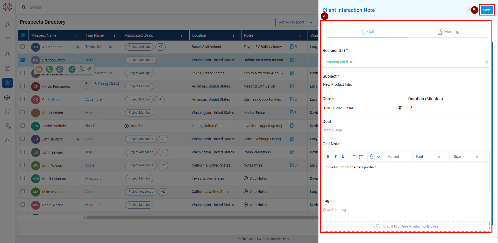The image size is (498, 243).
Task: Open the bank building sidebar icon
Action: tap(8, 68)
